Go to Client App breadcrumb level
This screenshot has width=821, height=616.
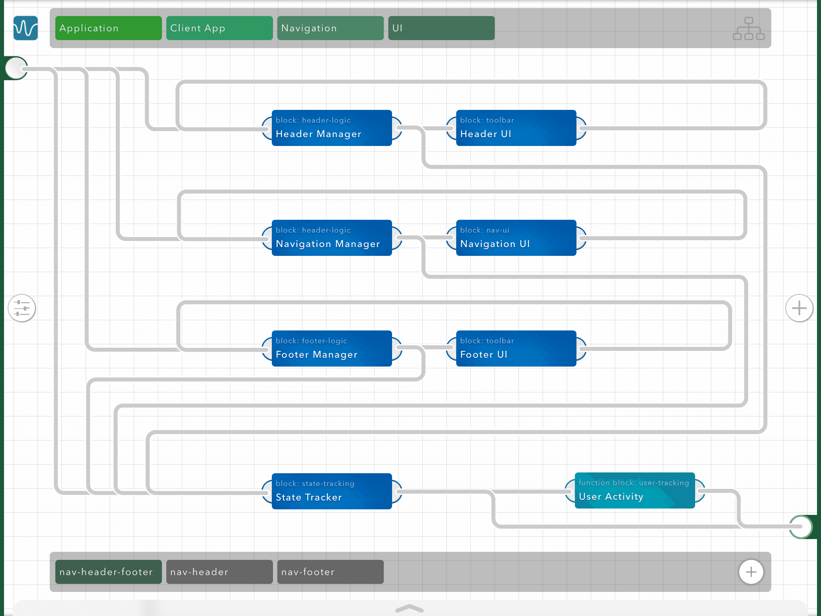point(219,28)
